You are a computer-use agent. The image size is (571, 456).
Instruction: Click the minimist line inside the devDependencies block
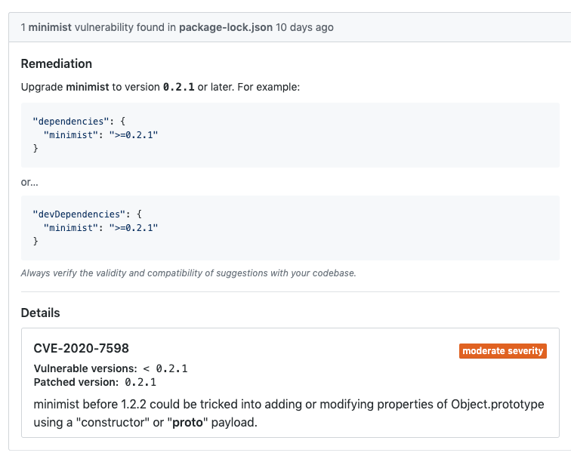pyautogui.click(x=100, y=227)
